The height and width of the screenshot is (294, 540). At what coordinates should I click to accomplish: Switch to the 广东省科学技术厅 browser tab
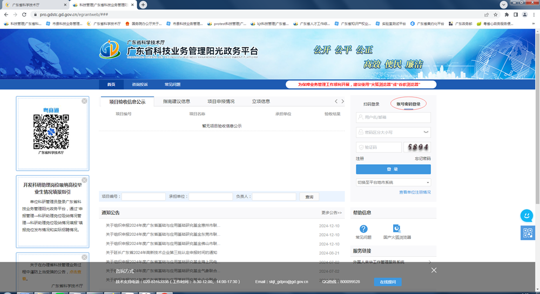36,5
